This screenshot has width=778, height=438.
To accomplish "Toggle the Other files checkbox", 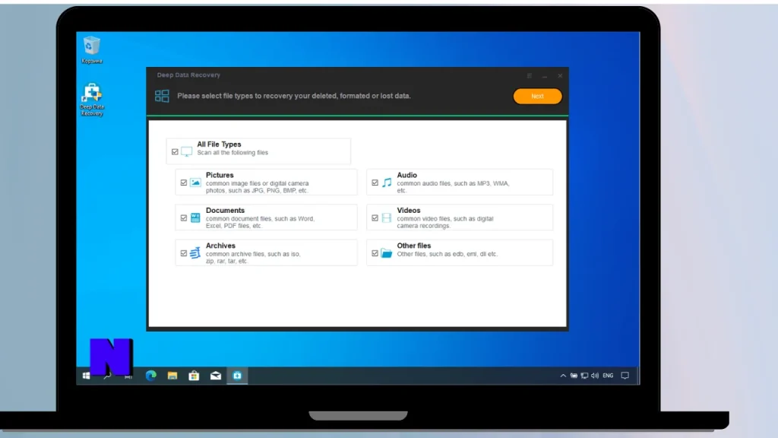I will (x=375, y=253).
